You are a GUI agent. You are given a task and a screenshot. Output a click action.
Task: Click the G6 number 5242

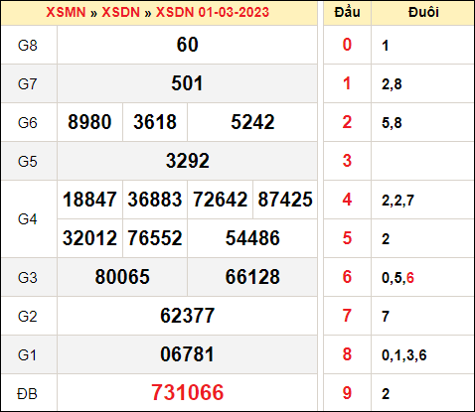252,122
